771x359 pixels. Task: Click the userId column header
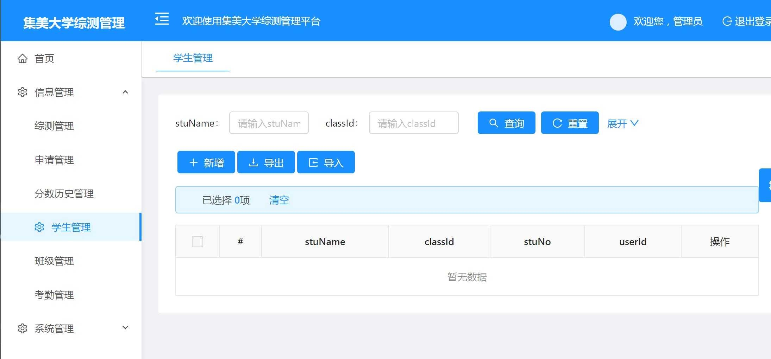633,242
